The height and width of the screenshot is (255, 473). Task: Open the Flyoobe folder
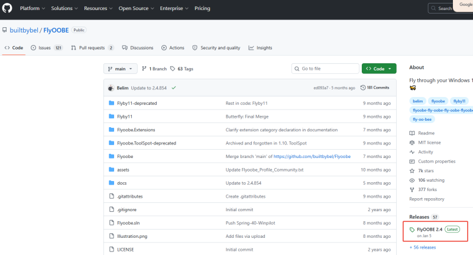click(125, 156)
